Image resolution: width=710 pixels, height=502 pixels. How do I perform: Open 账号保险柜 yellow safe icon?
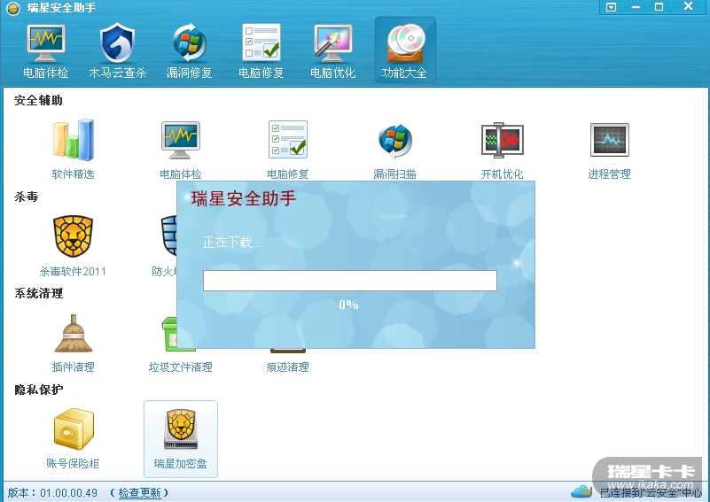click(74, 429)
